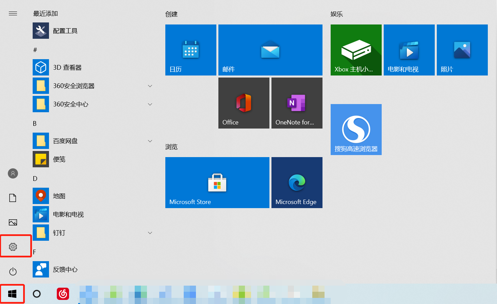Click the 最近添加 heading
The width and height of the screenshot is (497, 304).
46,14
